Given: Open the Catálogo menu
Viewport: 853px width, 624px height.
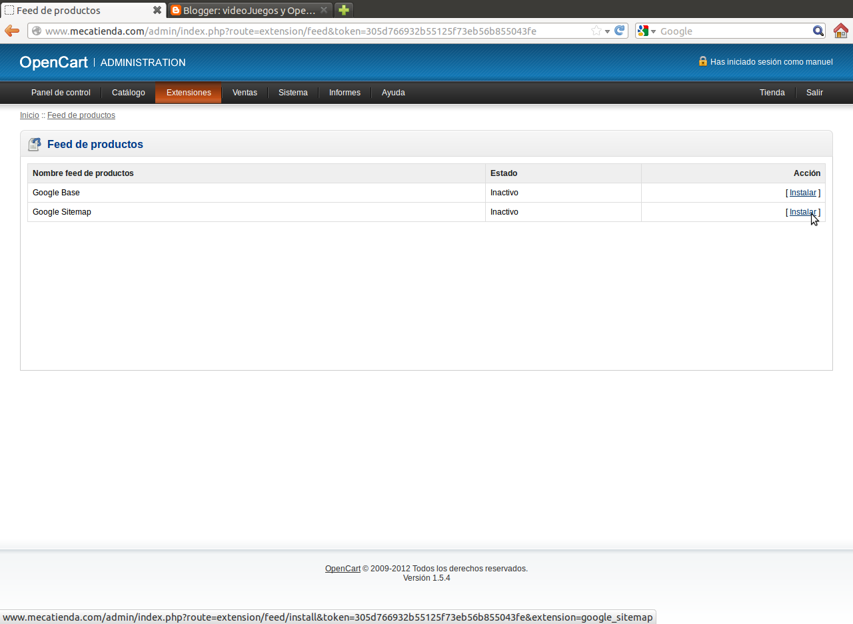Looking at the screenshot, I should click(x=129, y=93).
